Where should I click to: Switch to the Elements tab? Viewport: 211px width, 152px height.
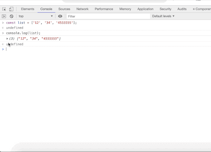point(27,9)
